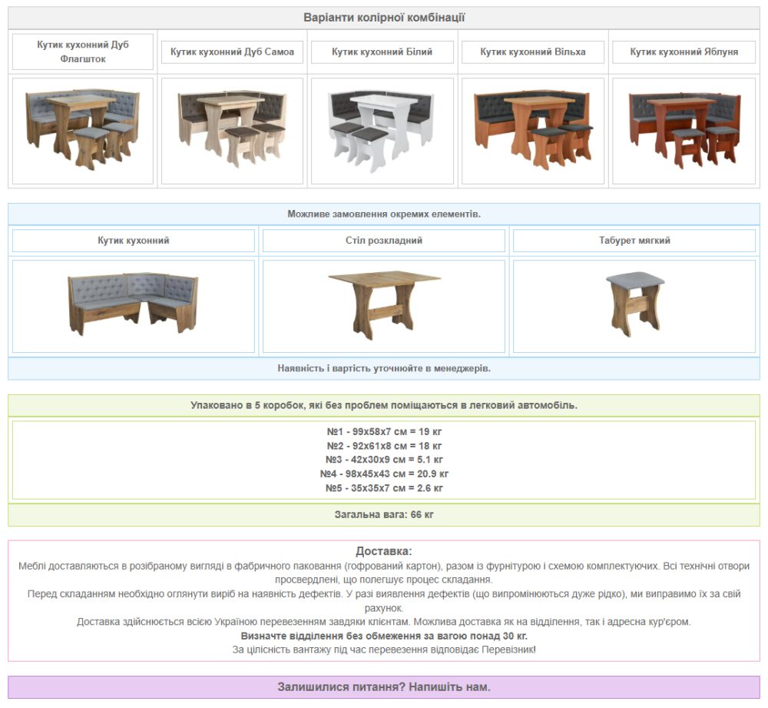Image resolution: width=768 pixels, height=708 pixels.
Task: Click the Кутик кухонний Яблуня label
Action: tap(684, 52)
